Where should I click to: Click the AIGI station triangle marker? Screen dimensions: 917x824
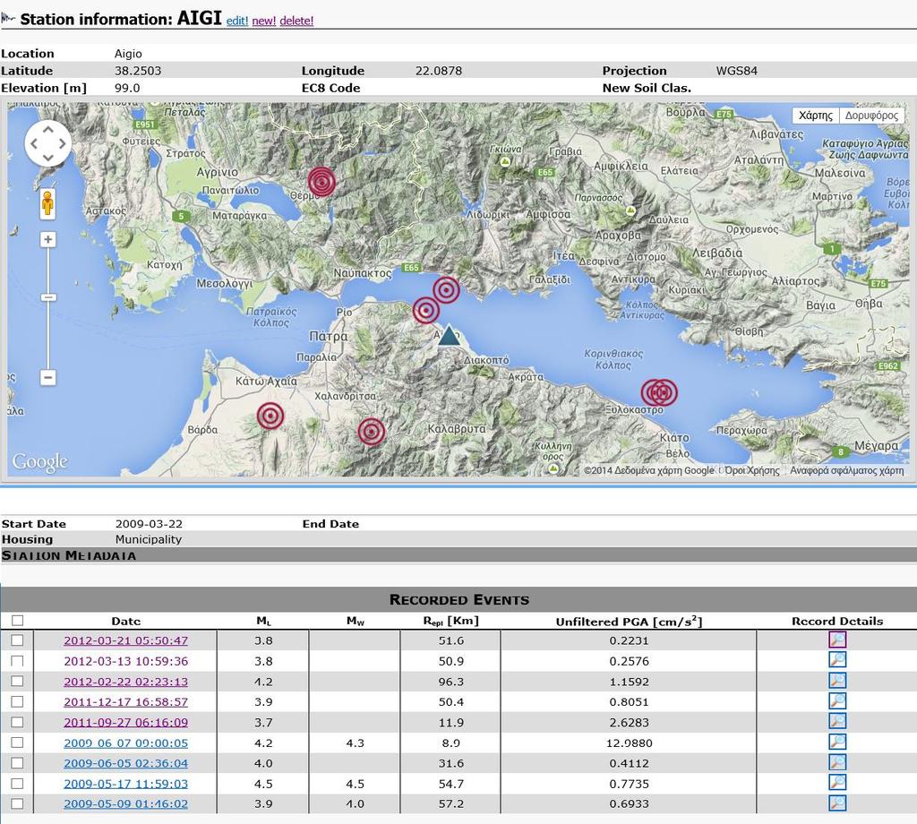(x=449, y=335)
